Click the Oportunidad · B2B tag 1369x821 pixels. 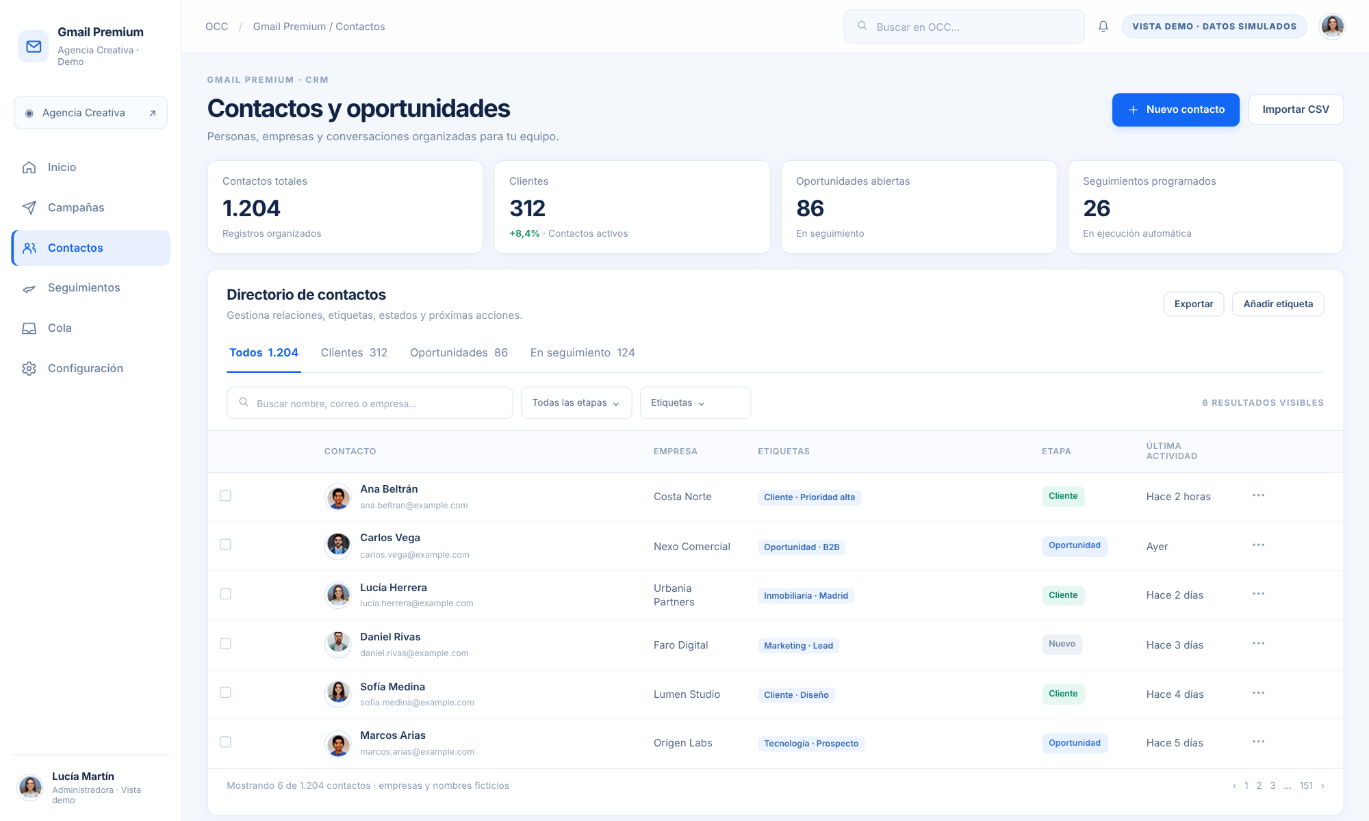pos(802,547)
